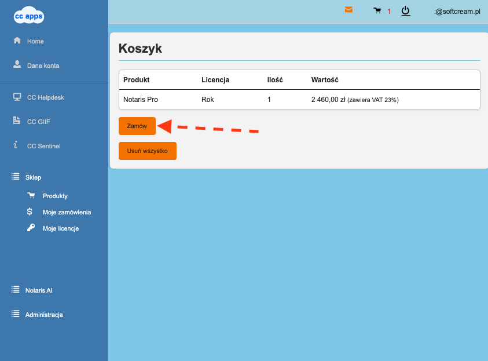Select the Dane konta person icon
Image resolution: width=488 pixels, height=361 pixels.
[x=17, y=64]
